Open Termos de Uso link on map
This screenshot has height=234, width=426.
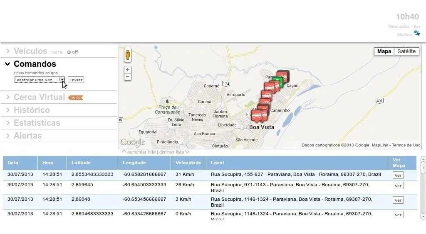click(406, 145)
